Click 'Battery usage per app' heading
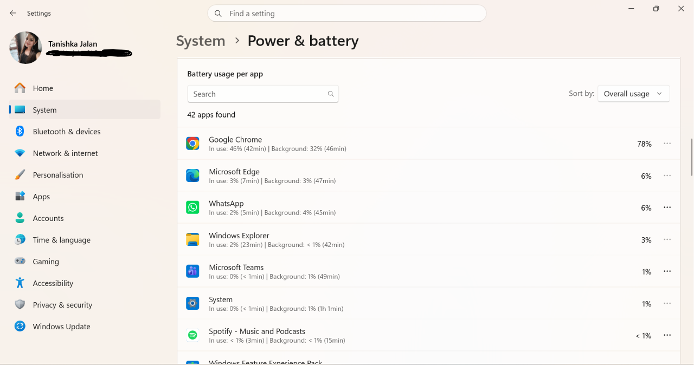 (x=225, y=74)
